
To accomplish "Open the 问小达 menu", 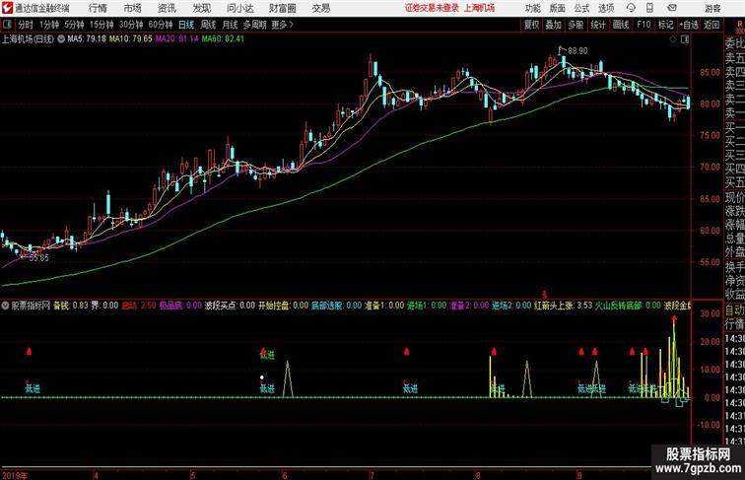I will pyautogui.click(x=240, y=8).
